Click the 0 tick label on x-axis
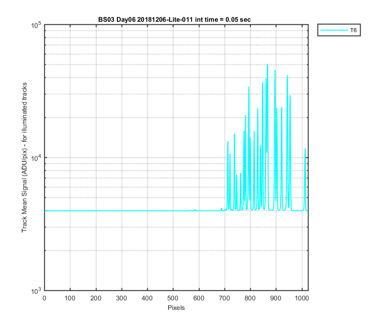Image resolution: width=391 pixels, height=326 pixels. tap(44, 298)
